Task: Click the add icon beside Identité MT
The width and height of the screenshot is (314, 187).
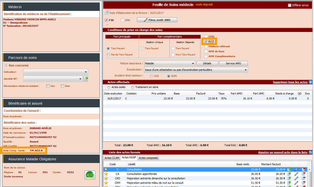Action: (86, 79)
